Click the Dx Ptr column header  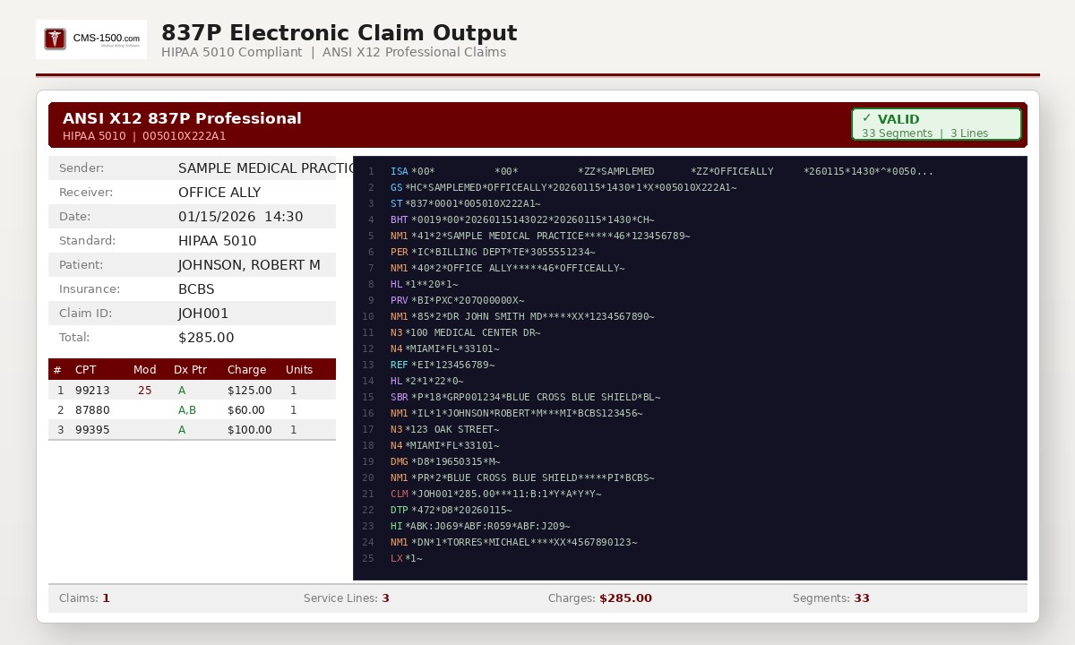point(190,370)
